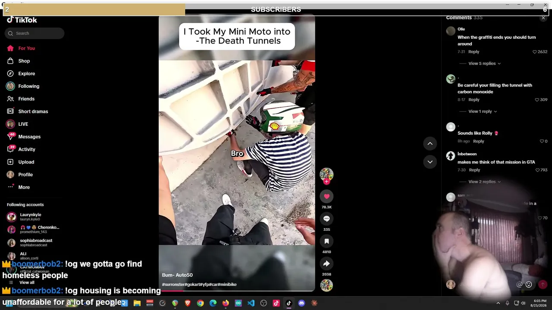
Task: Show all following accounts via View all
Action: [x=27, y=282]
